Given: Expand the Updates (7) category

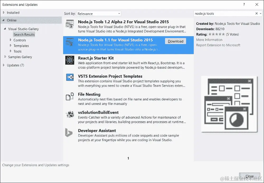Looking at the screenshot, I should [x=4, y=65].
